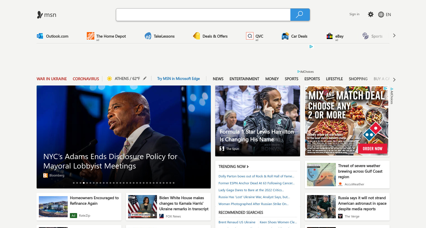
Task: Click Keen Shoes Women recommended search
Action: [x=278, y=222]
